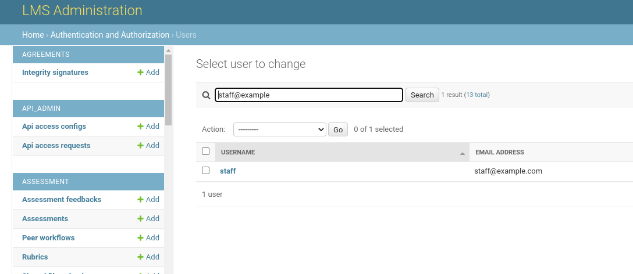Open the Action dropdown menu

280,129
